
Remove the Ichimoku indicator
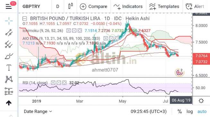click(x=80, y=31)
